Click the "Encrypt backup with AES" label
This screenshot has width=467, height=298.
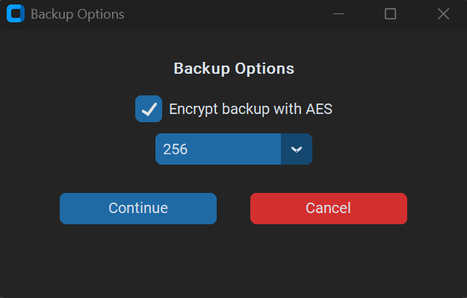coord(250,109)
